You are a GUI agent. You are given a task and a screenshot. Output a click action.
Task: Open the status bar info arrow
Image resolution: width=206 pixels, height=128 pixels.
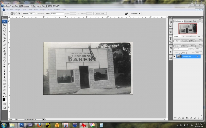(x=43, y=119)
